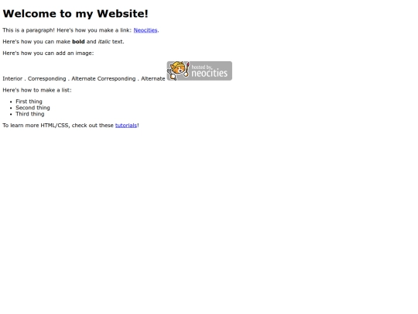Click the italic word "italic"
Image resolution: width=418 pixels, height=314 pixels.
[x=104, y=42]
